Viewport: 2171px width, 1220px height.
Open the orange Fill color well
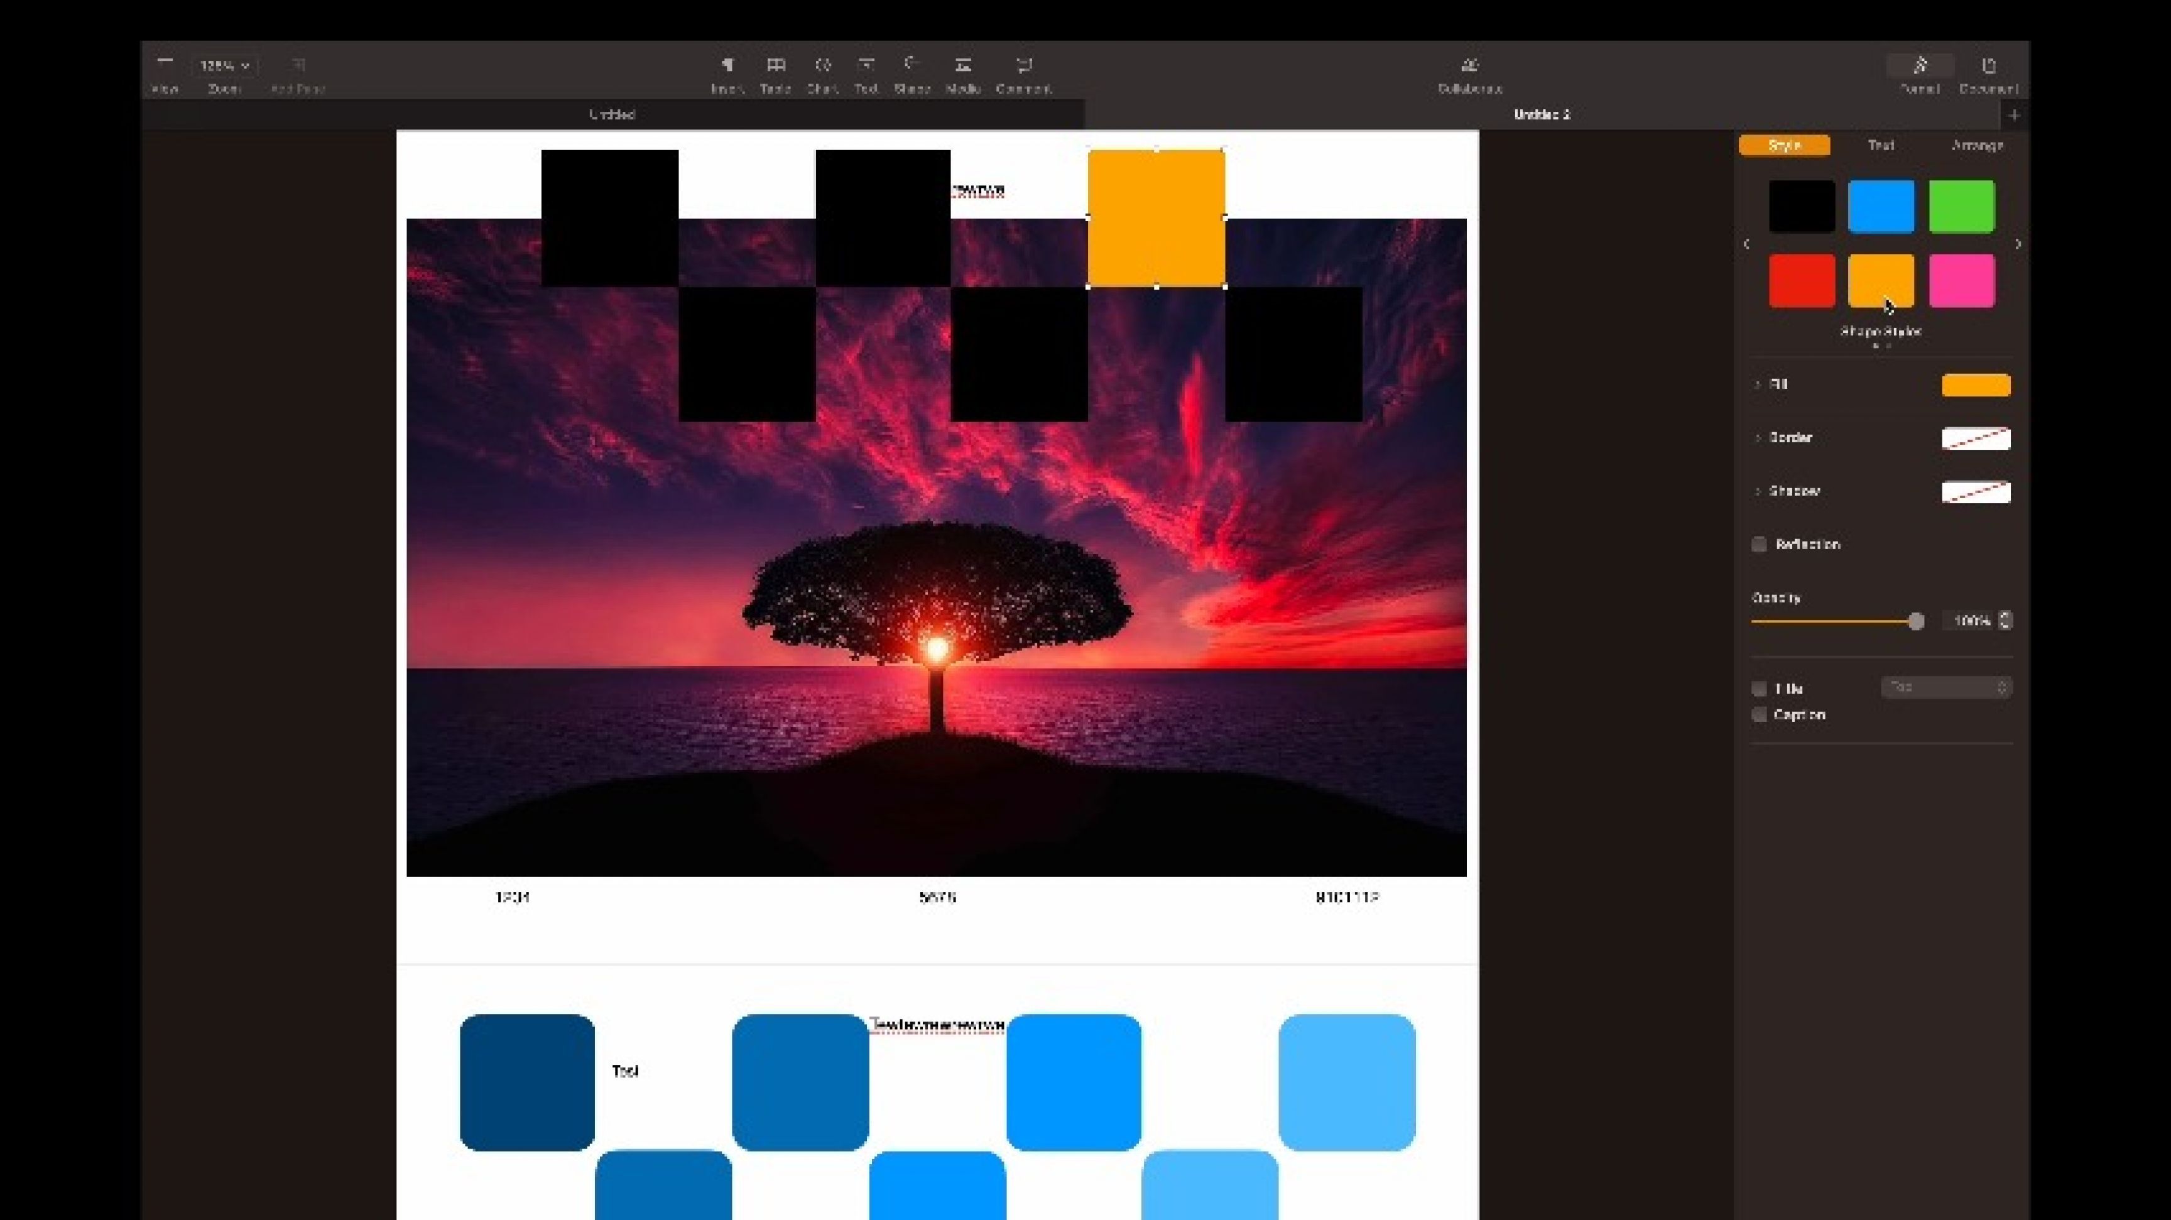pos(1976,385)
